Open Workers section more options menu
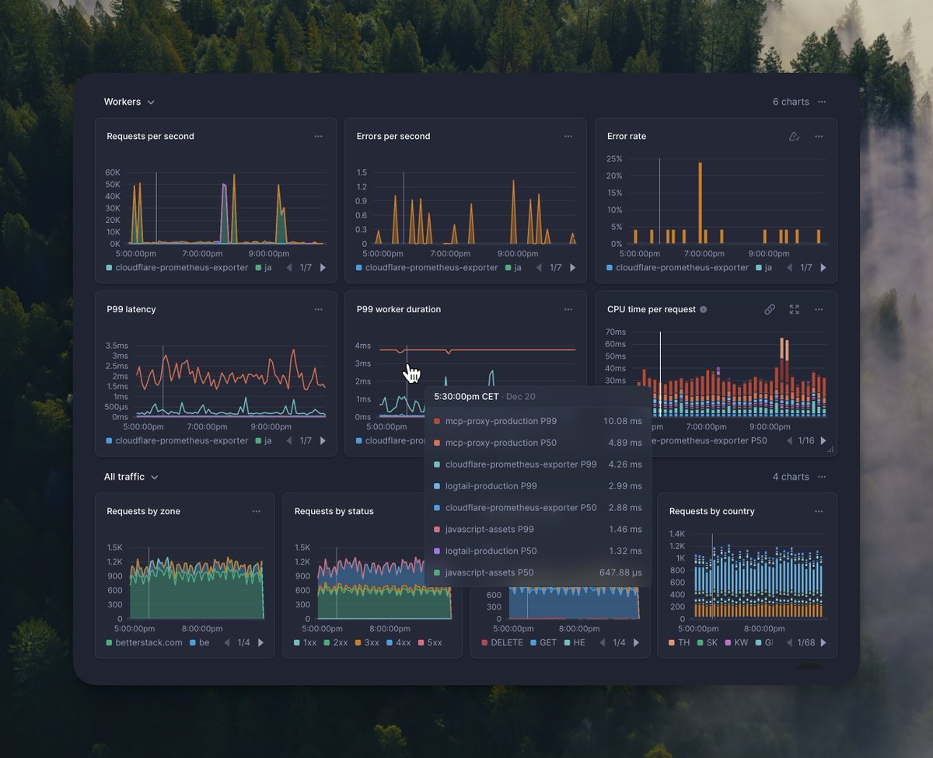This screenshot has height=758, width=933. (x=822, y=102)
